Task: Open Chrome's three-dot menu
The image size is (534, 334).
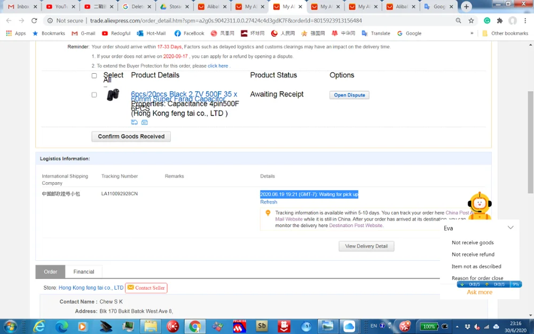Action: 525,20
